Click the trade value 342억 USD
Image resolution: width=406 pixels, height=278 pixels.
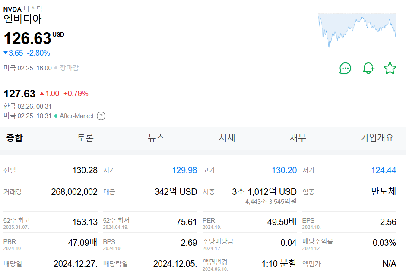click(176, 192)
